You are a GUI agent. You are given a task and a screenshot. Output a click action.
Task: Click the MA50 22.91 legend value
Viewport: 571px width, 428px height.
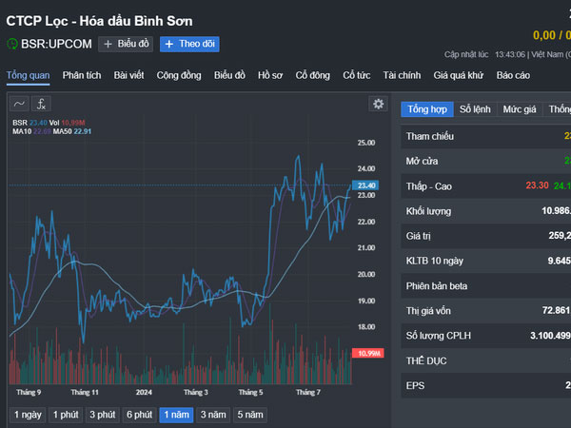(x=82, y=131)
